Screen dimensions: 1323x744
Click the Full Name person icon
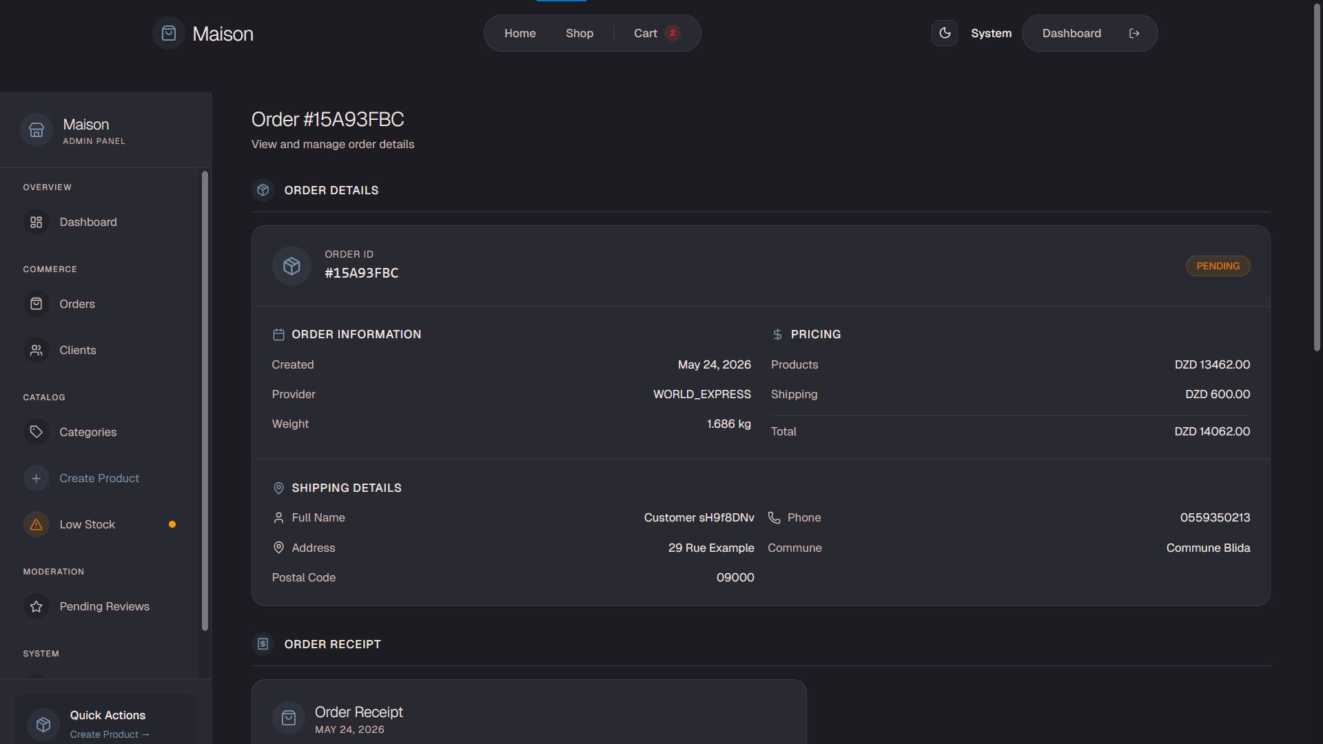coord(278,517)
